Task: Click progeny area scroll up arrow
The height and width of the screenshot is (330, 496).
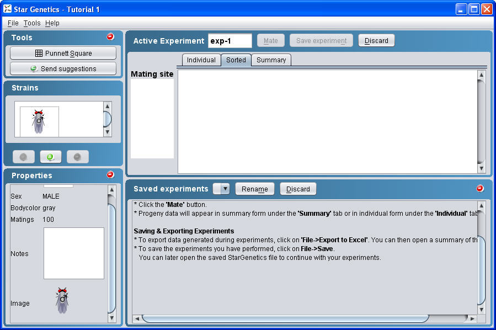Action: pos(481,74)
